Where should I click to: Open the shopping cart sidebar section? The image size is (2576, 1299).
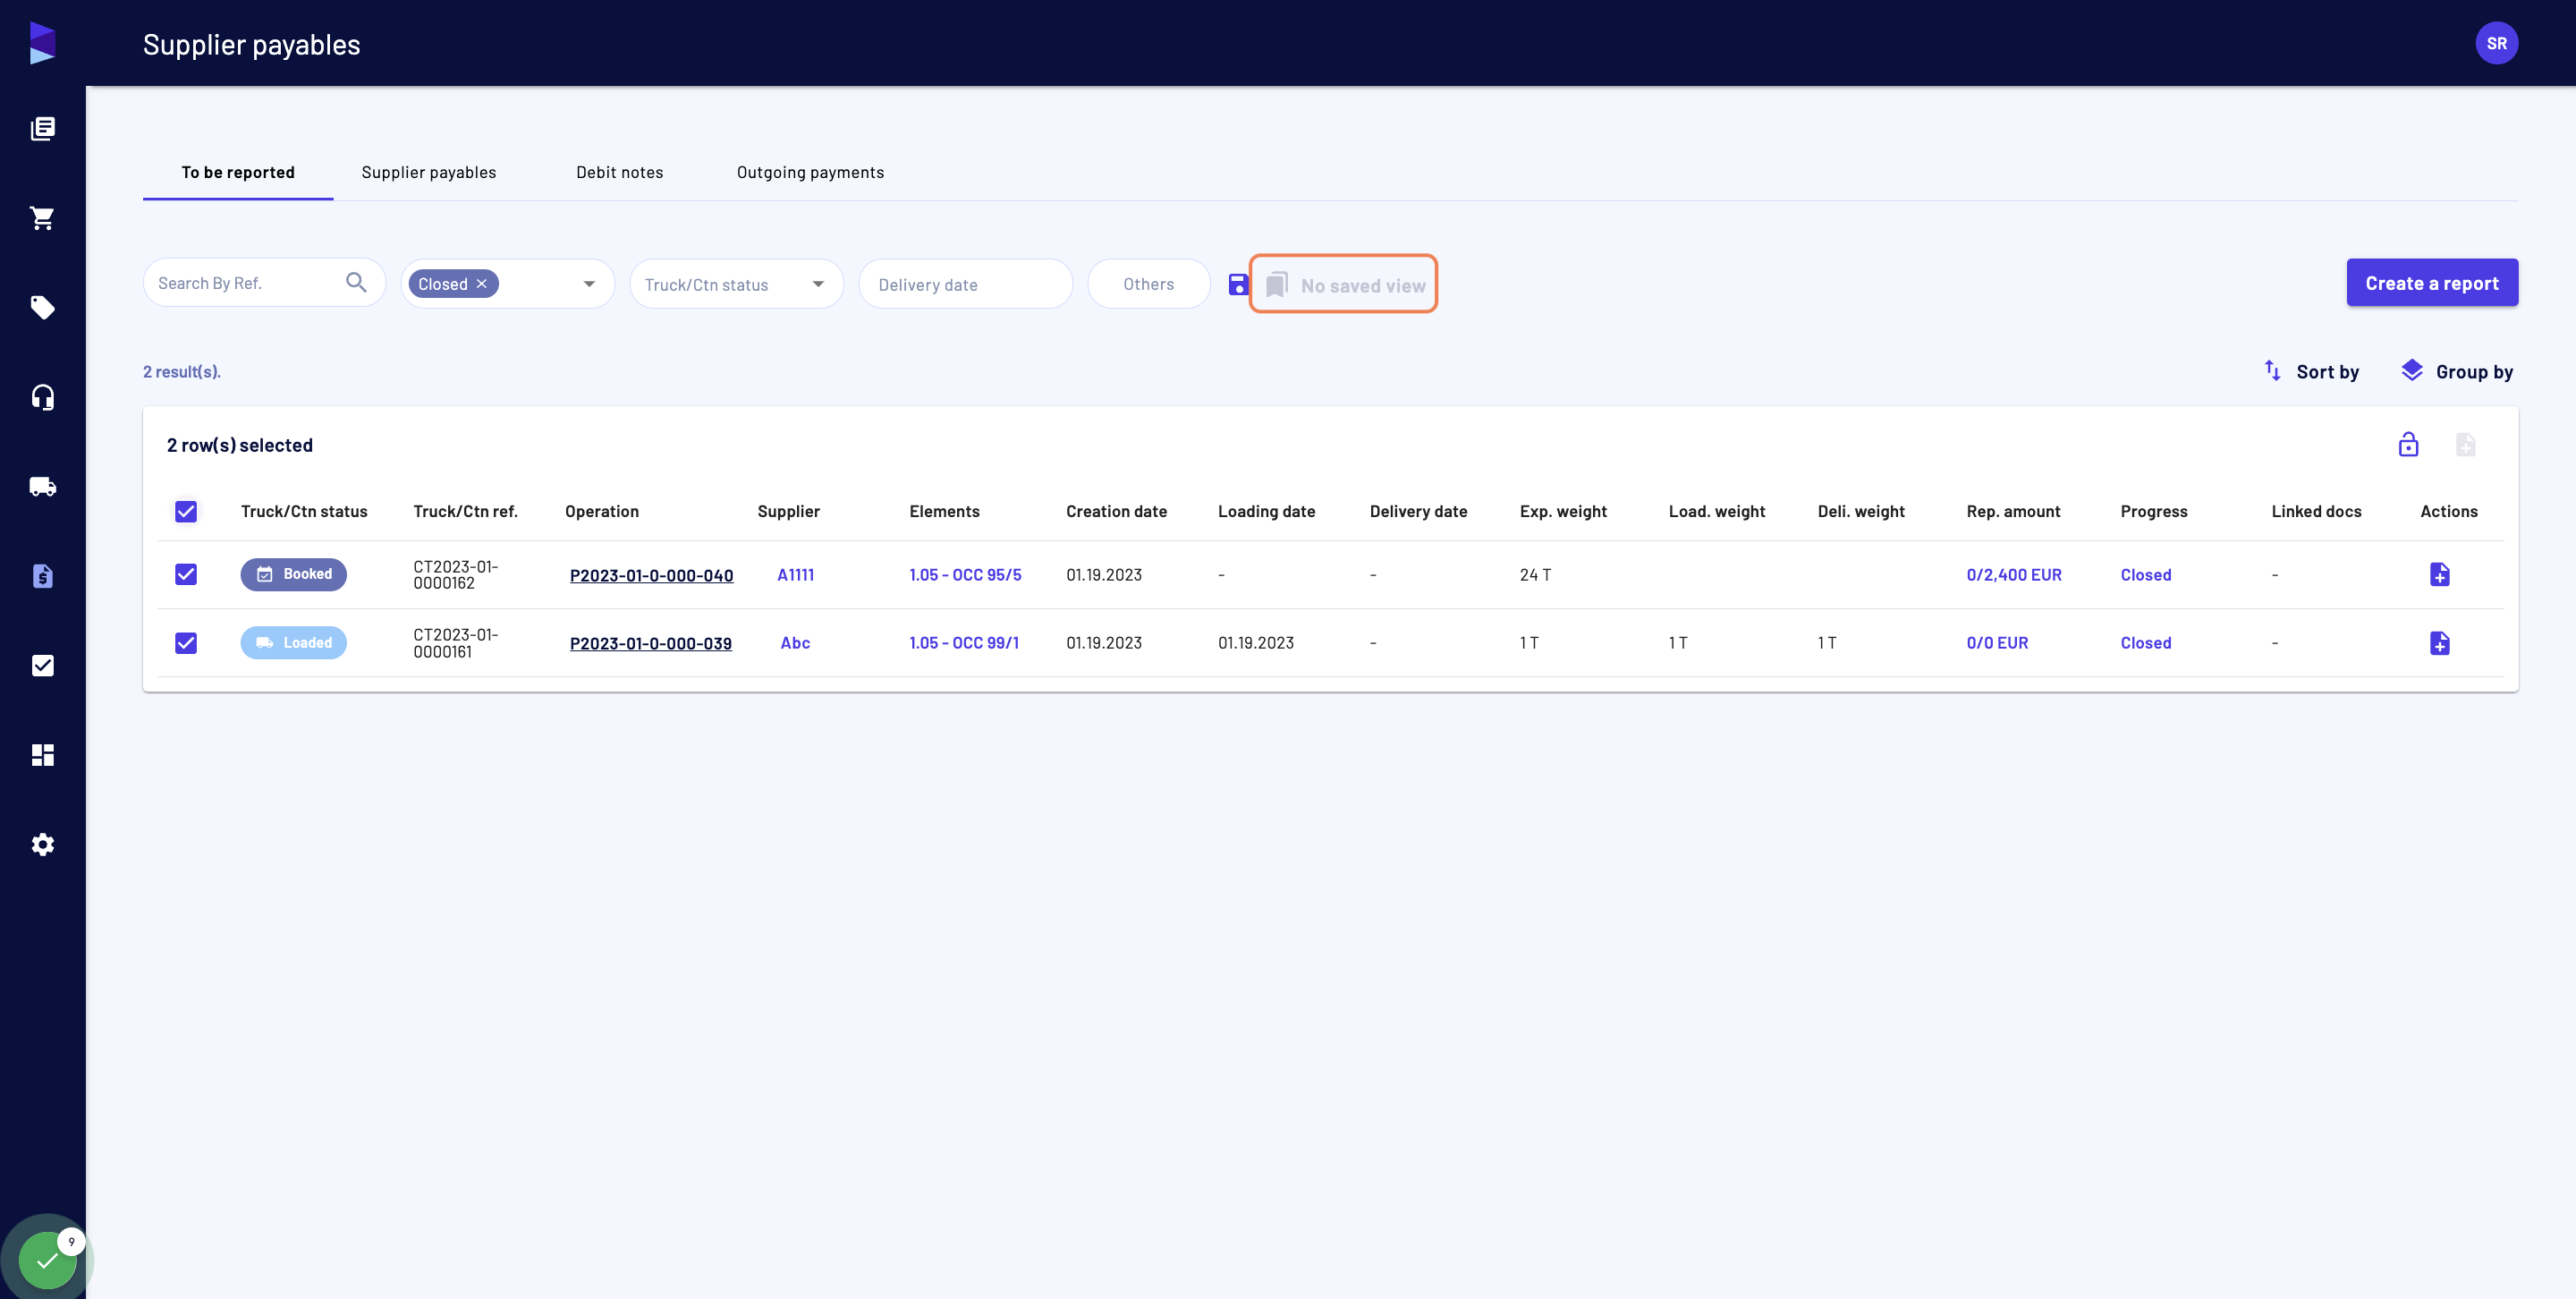pos(42,218)
